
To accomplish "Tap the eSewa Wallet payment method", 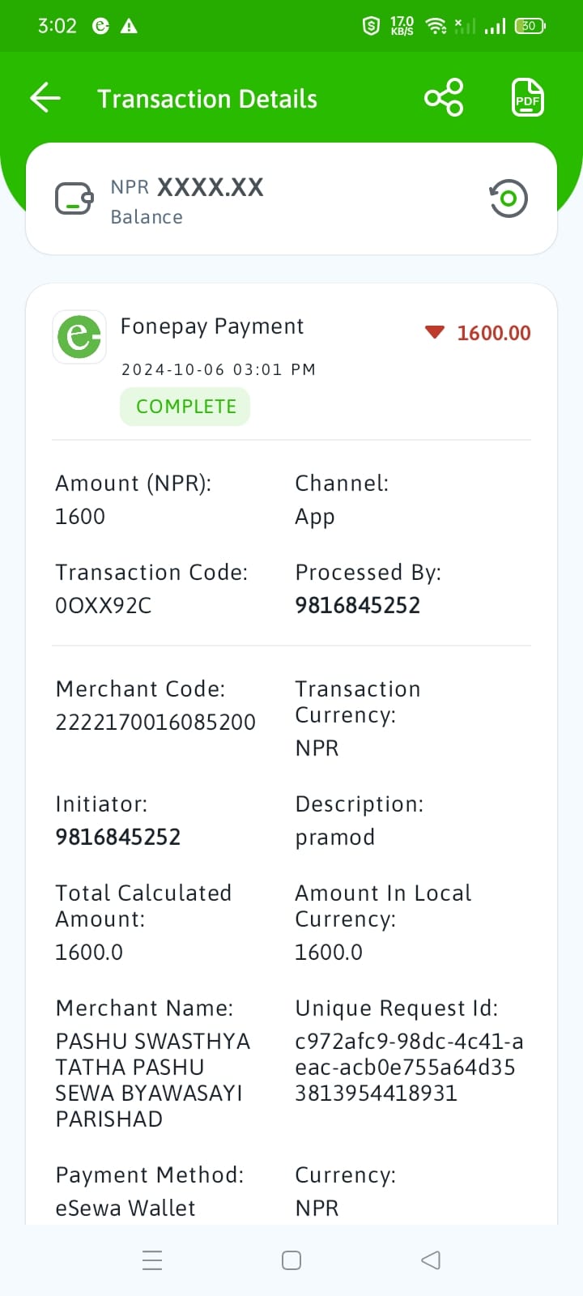I will click(x=126, y=1208).
